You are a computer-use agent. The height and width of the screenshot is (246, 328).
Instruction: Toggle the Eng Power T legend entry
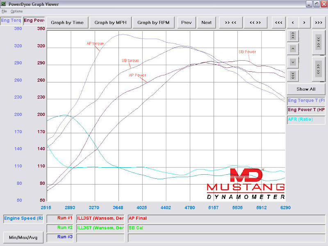tap(306, 109)
